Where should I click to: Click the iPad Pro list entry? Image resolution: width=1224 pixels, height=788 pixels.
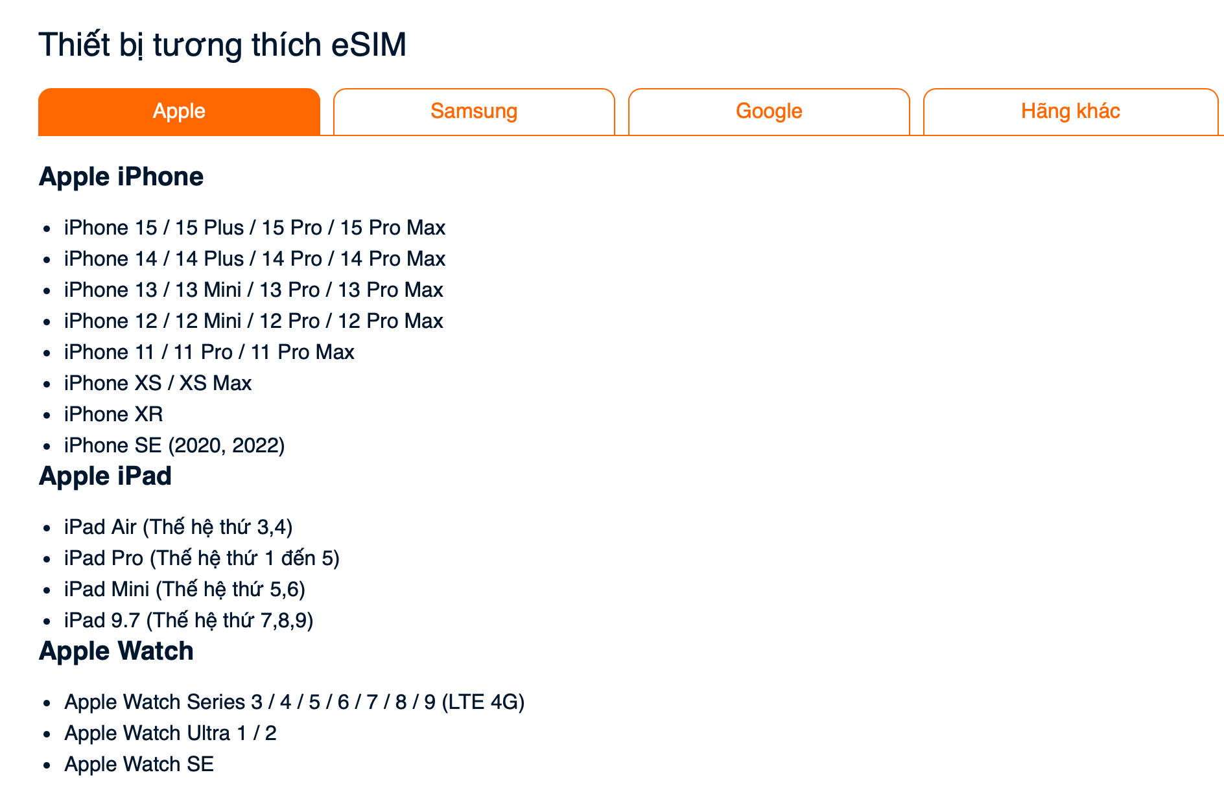pos(202,558)
